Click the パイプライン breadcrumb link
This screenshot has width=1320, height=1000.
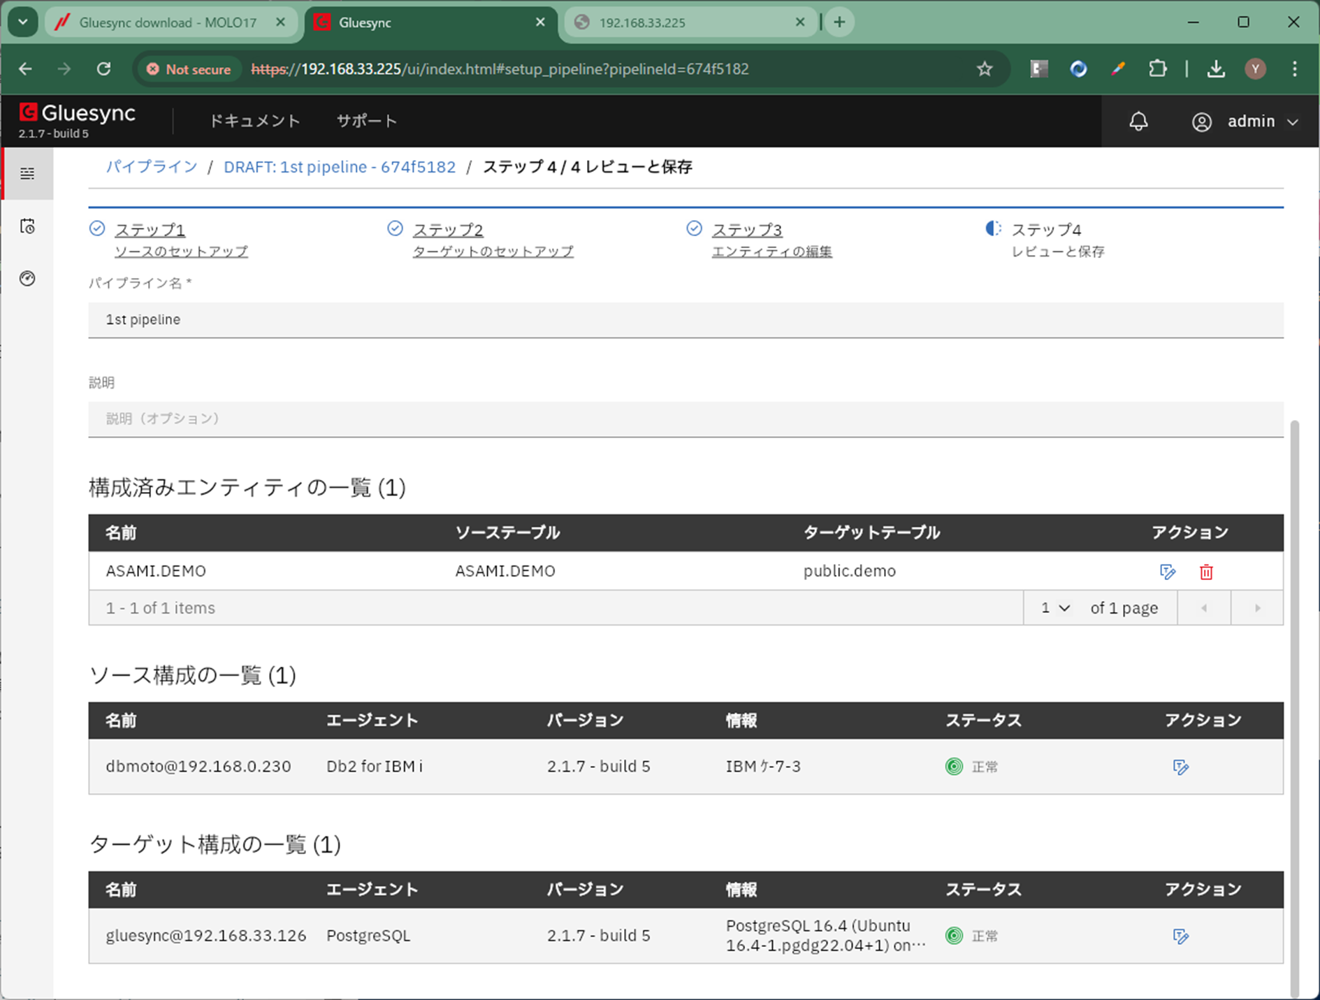click(152, 167)
